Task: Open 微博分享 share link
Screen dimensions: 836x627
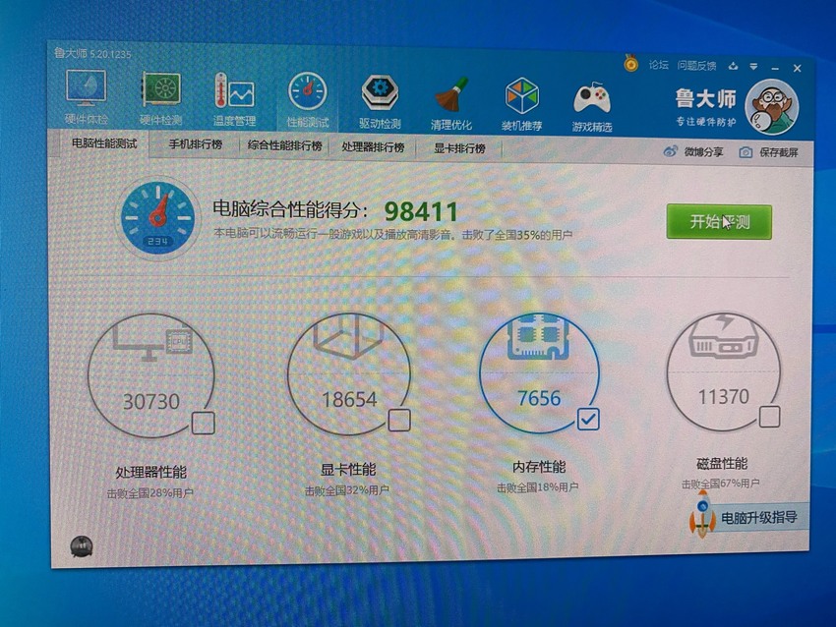Action: tap(703, 151)
